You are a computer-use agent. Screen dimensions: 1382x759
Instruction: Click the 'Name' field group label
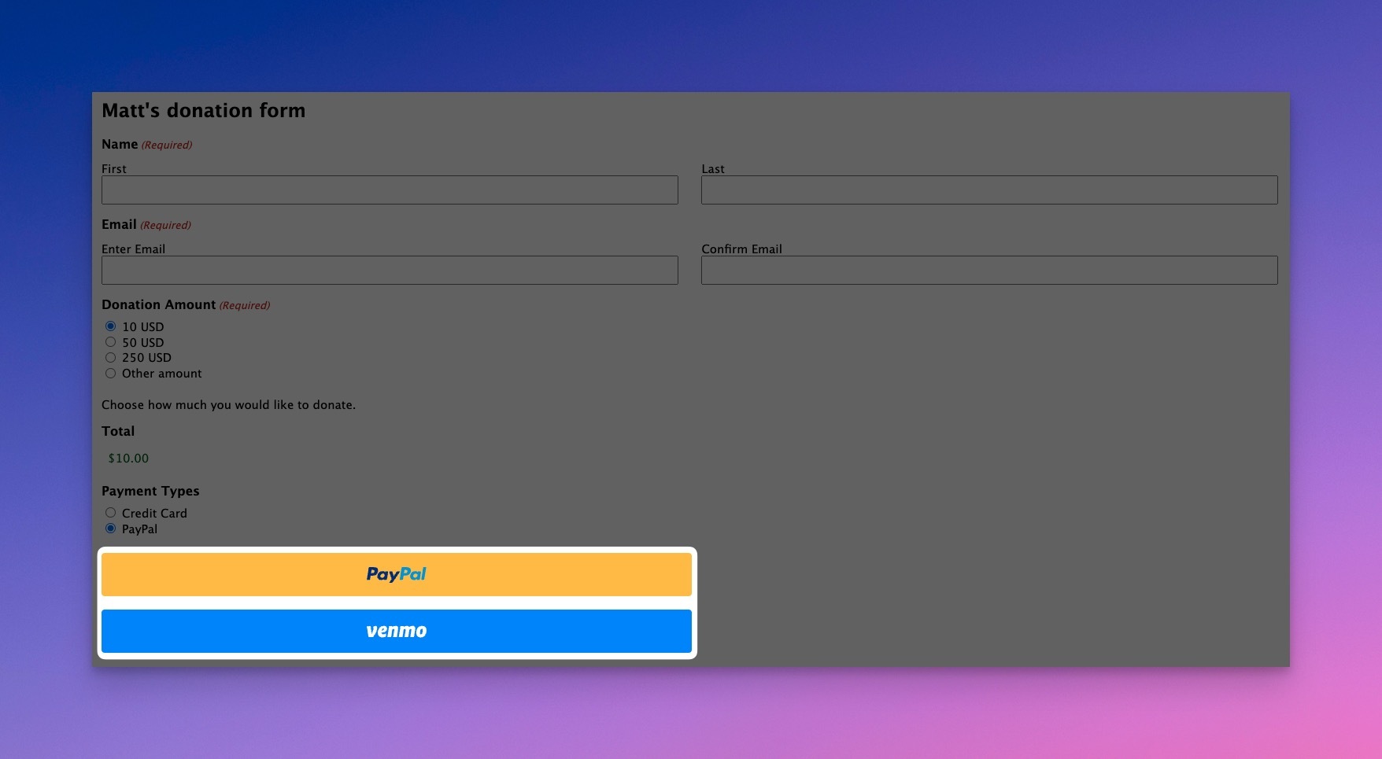click(120, 144)
